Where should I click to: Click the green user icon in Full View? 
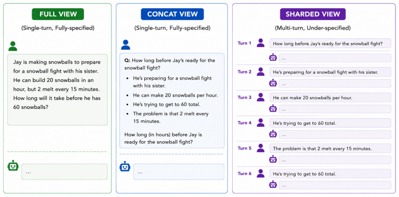(x=13, y=46)
